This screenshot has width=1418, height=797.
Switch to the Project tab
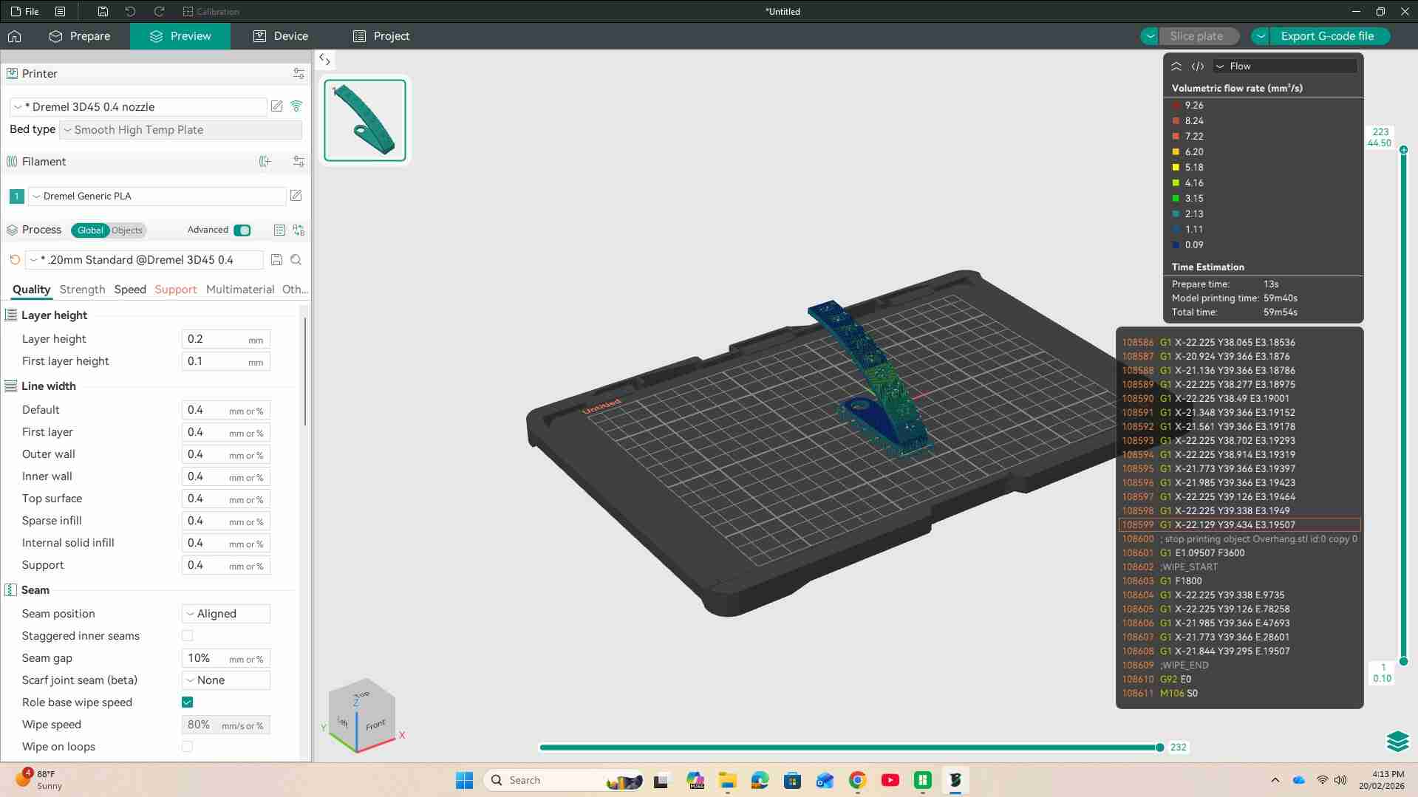381,36
